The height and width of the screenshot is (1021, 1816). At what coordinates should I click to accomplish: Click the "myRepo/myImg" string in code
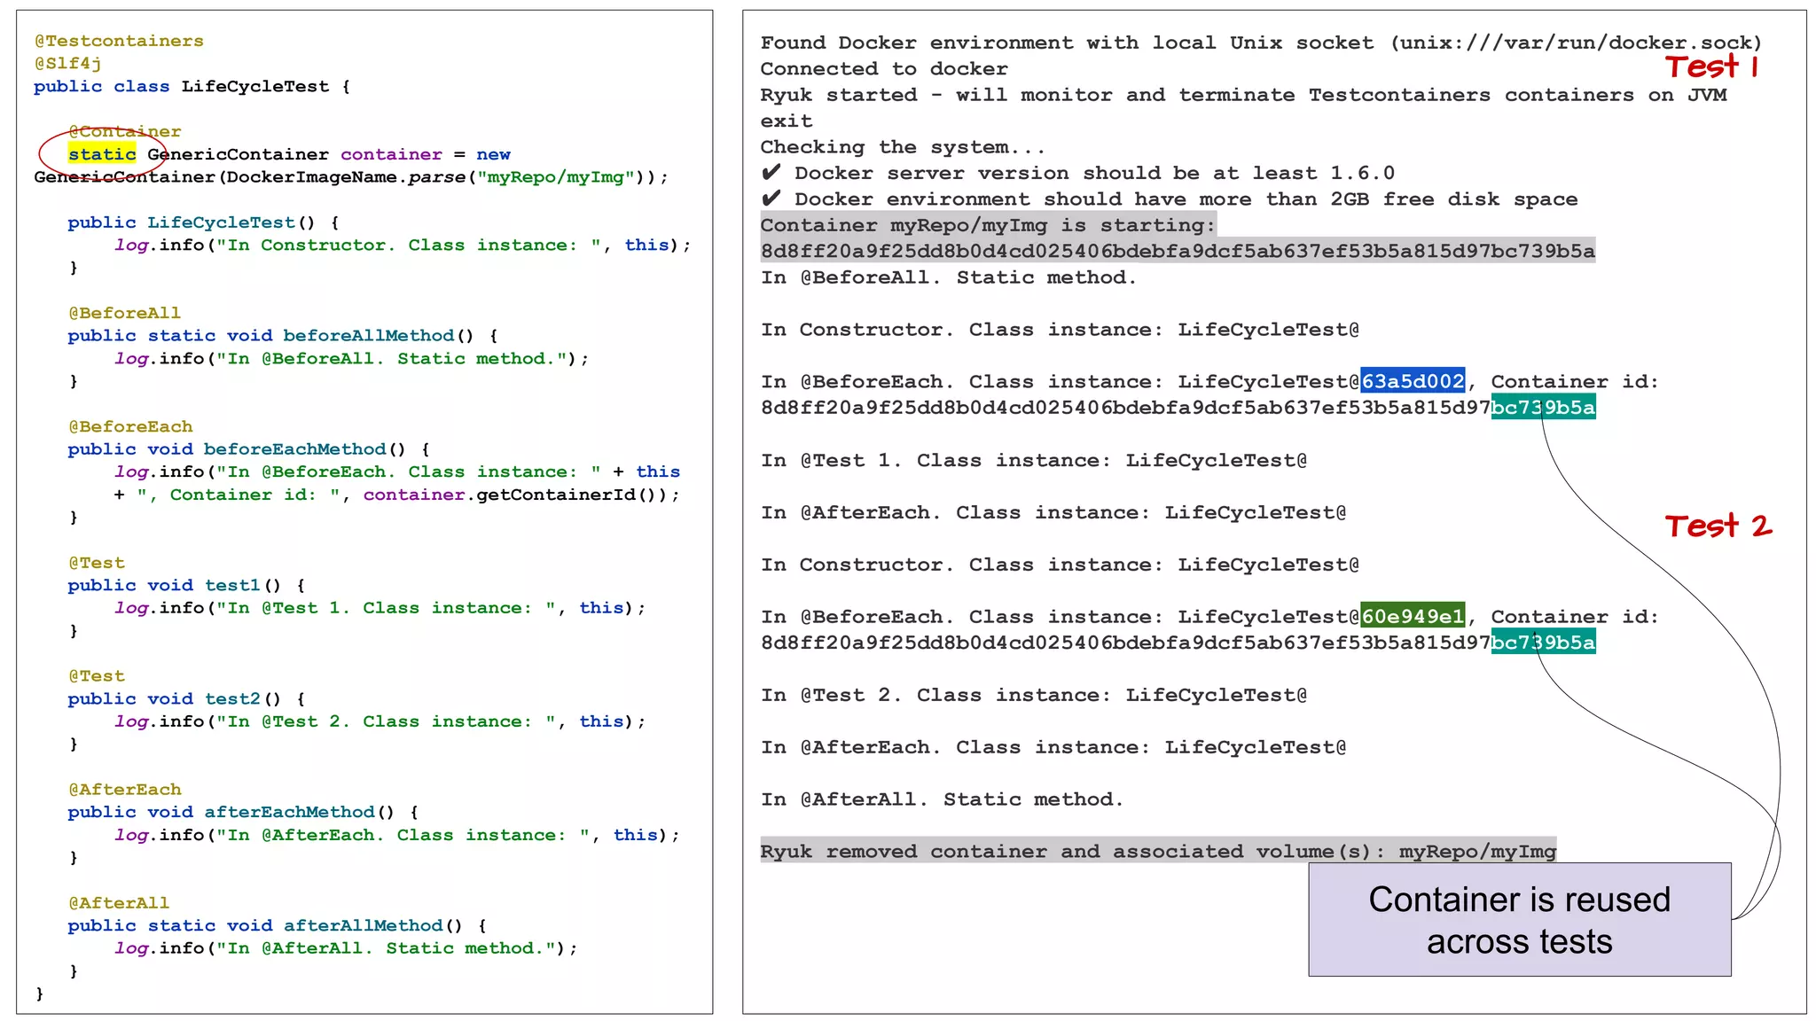point(556,177)
